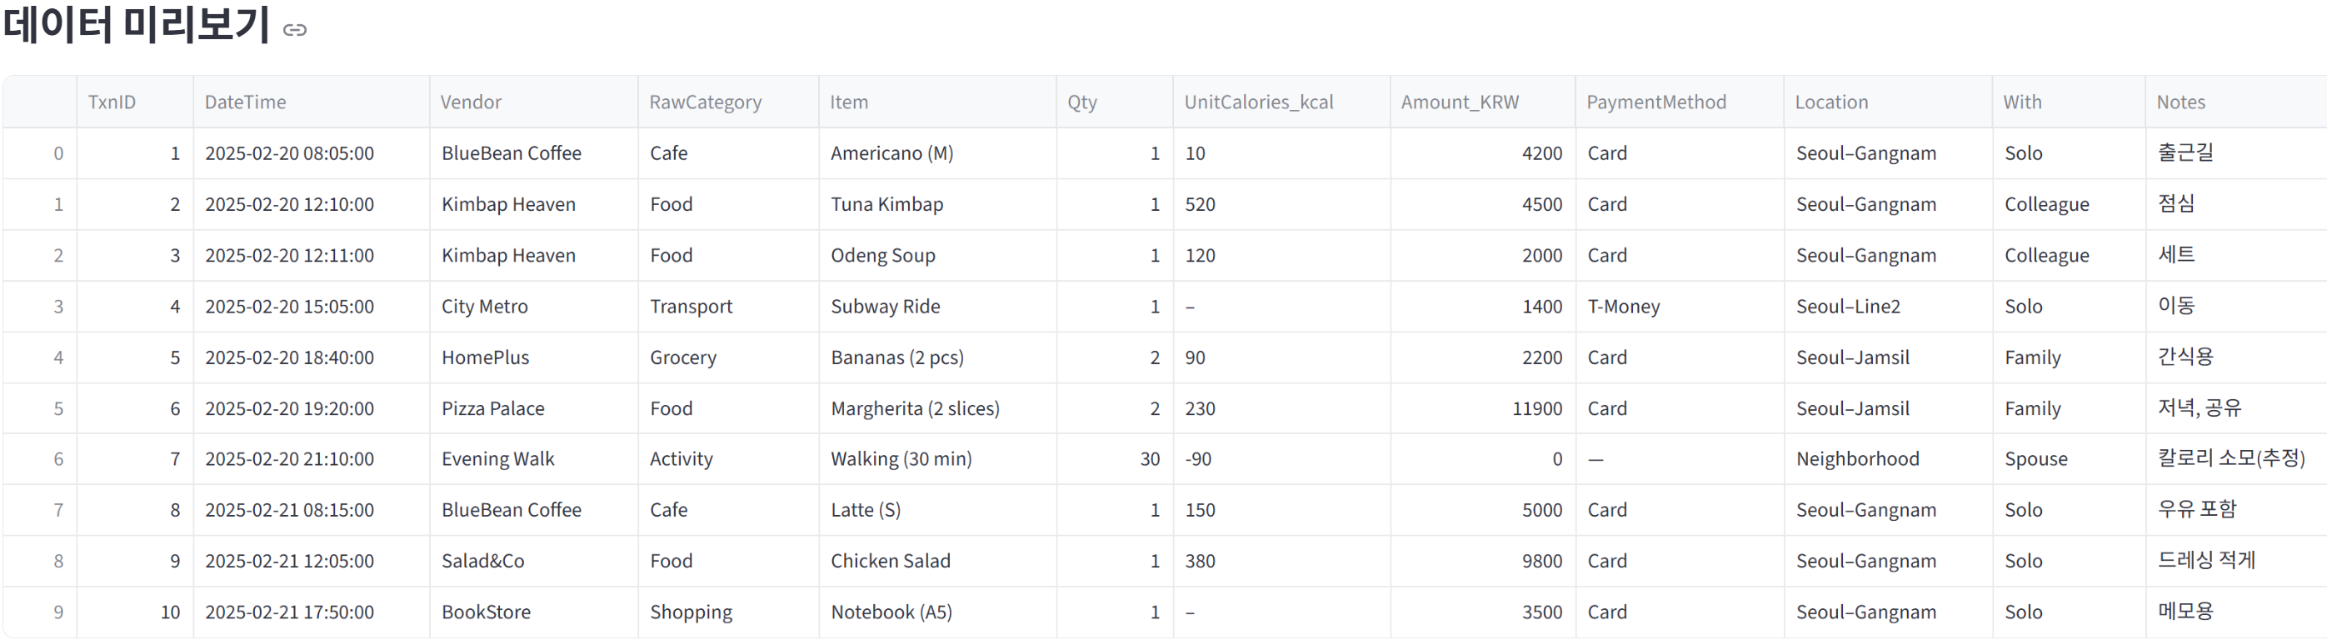Click the anchor link icon beside 데이터 미리보기
Viewport: 2327px width, 640px height.
coord(294,31)
